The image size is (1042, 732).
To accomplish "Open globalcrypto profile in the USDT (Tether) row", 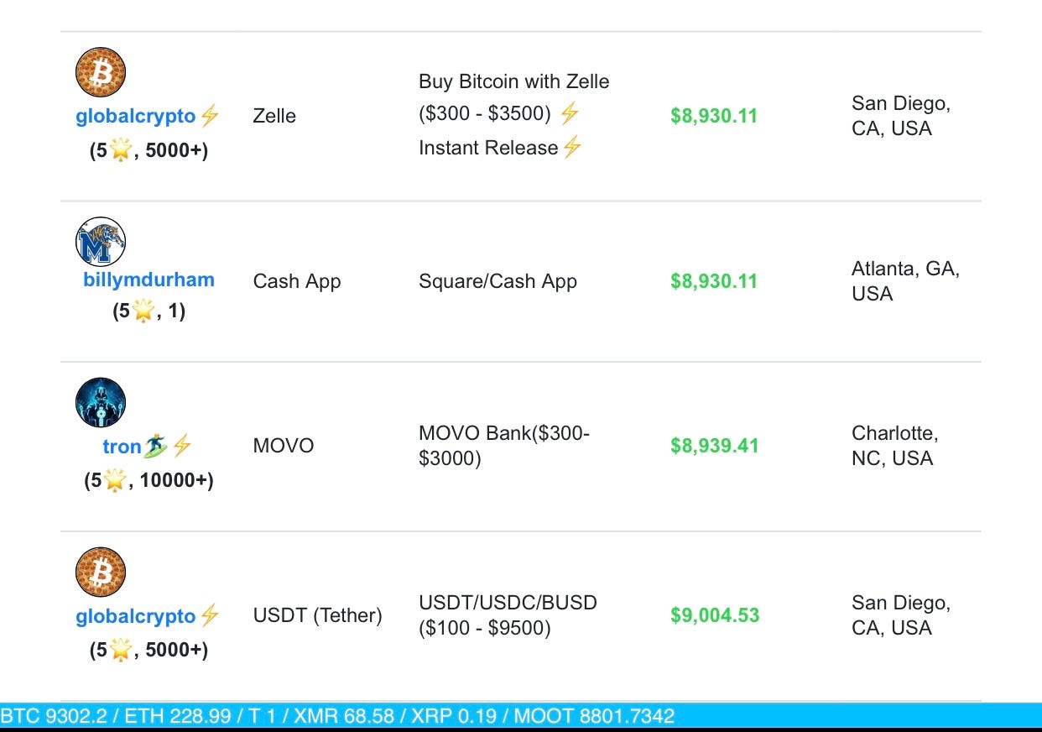I will point(135,616).
